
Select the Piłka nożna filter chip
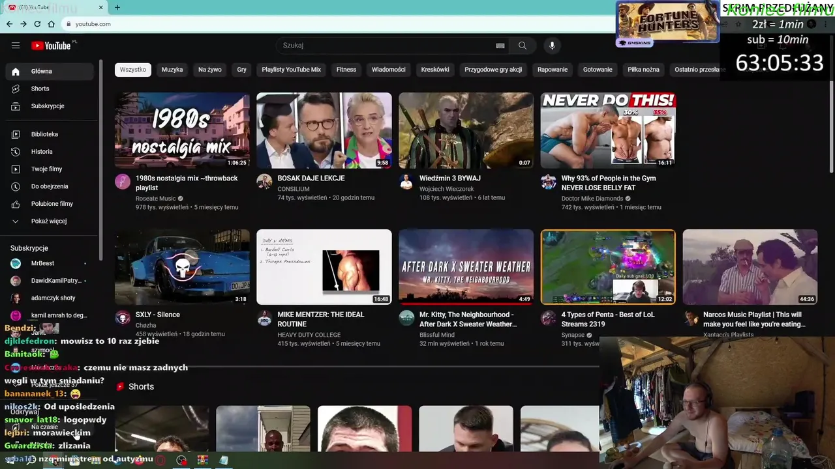(x=643, y=70)
